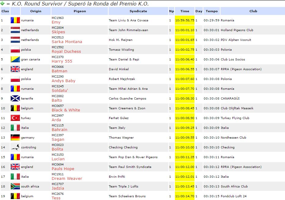The height and width of the screenshot is (200, 285).
Task: Click the Syndicate column header
Action: click(x=138, y=11)
